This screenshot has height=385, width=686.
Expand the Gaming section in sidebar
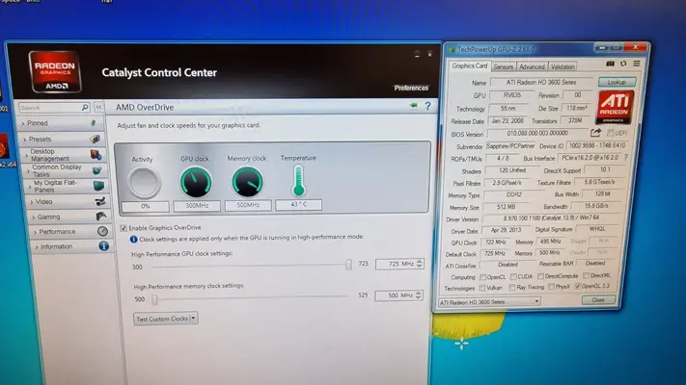tap(48, 217)
